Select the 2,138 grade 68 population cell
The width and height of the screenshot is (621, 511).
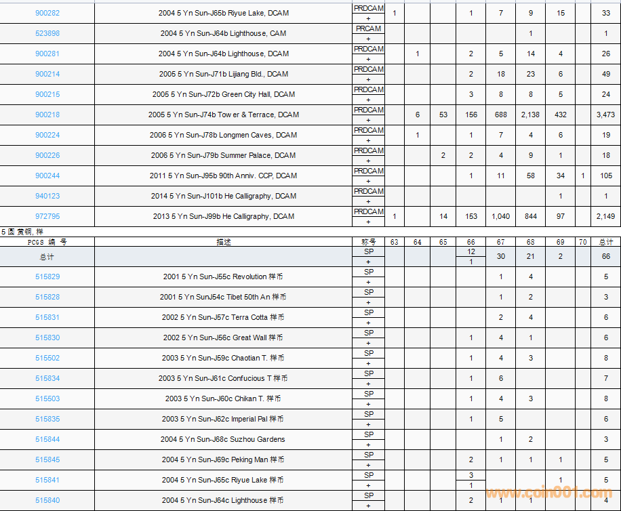point(530,115)
